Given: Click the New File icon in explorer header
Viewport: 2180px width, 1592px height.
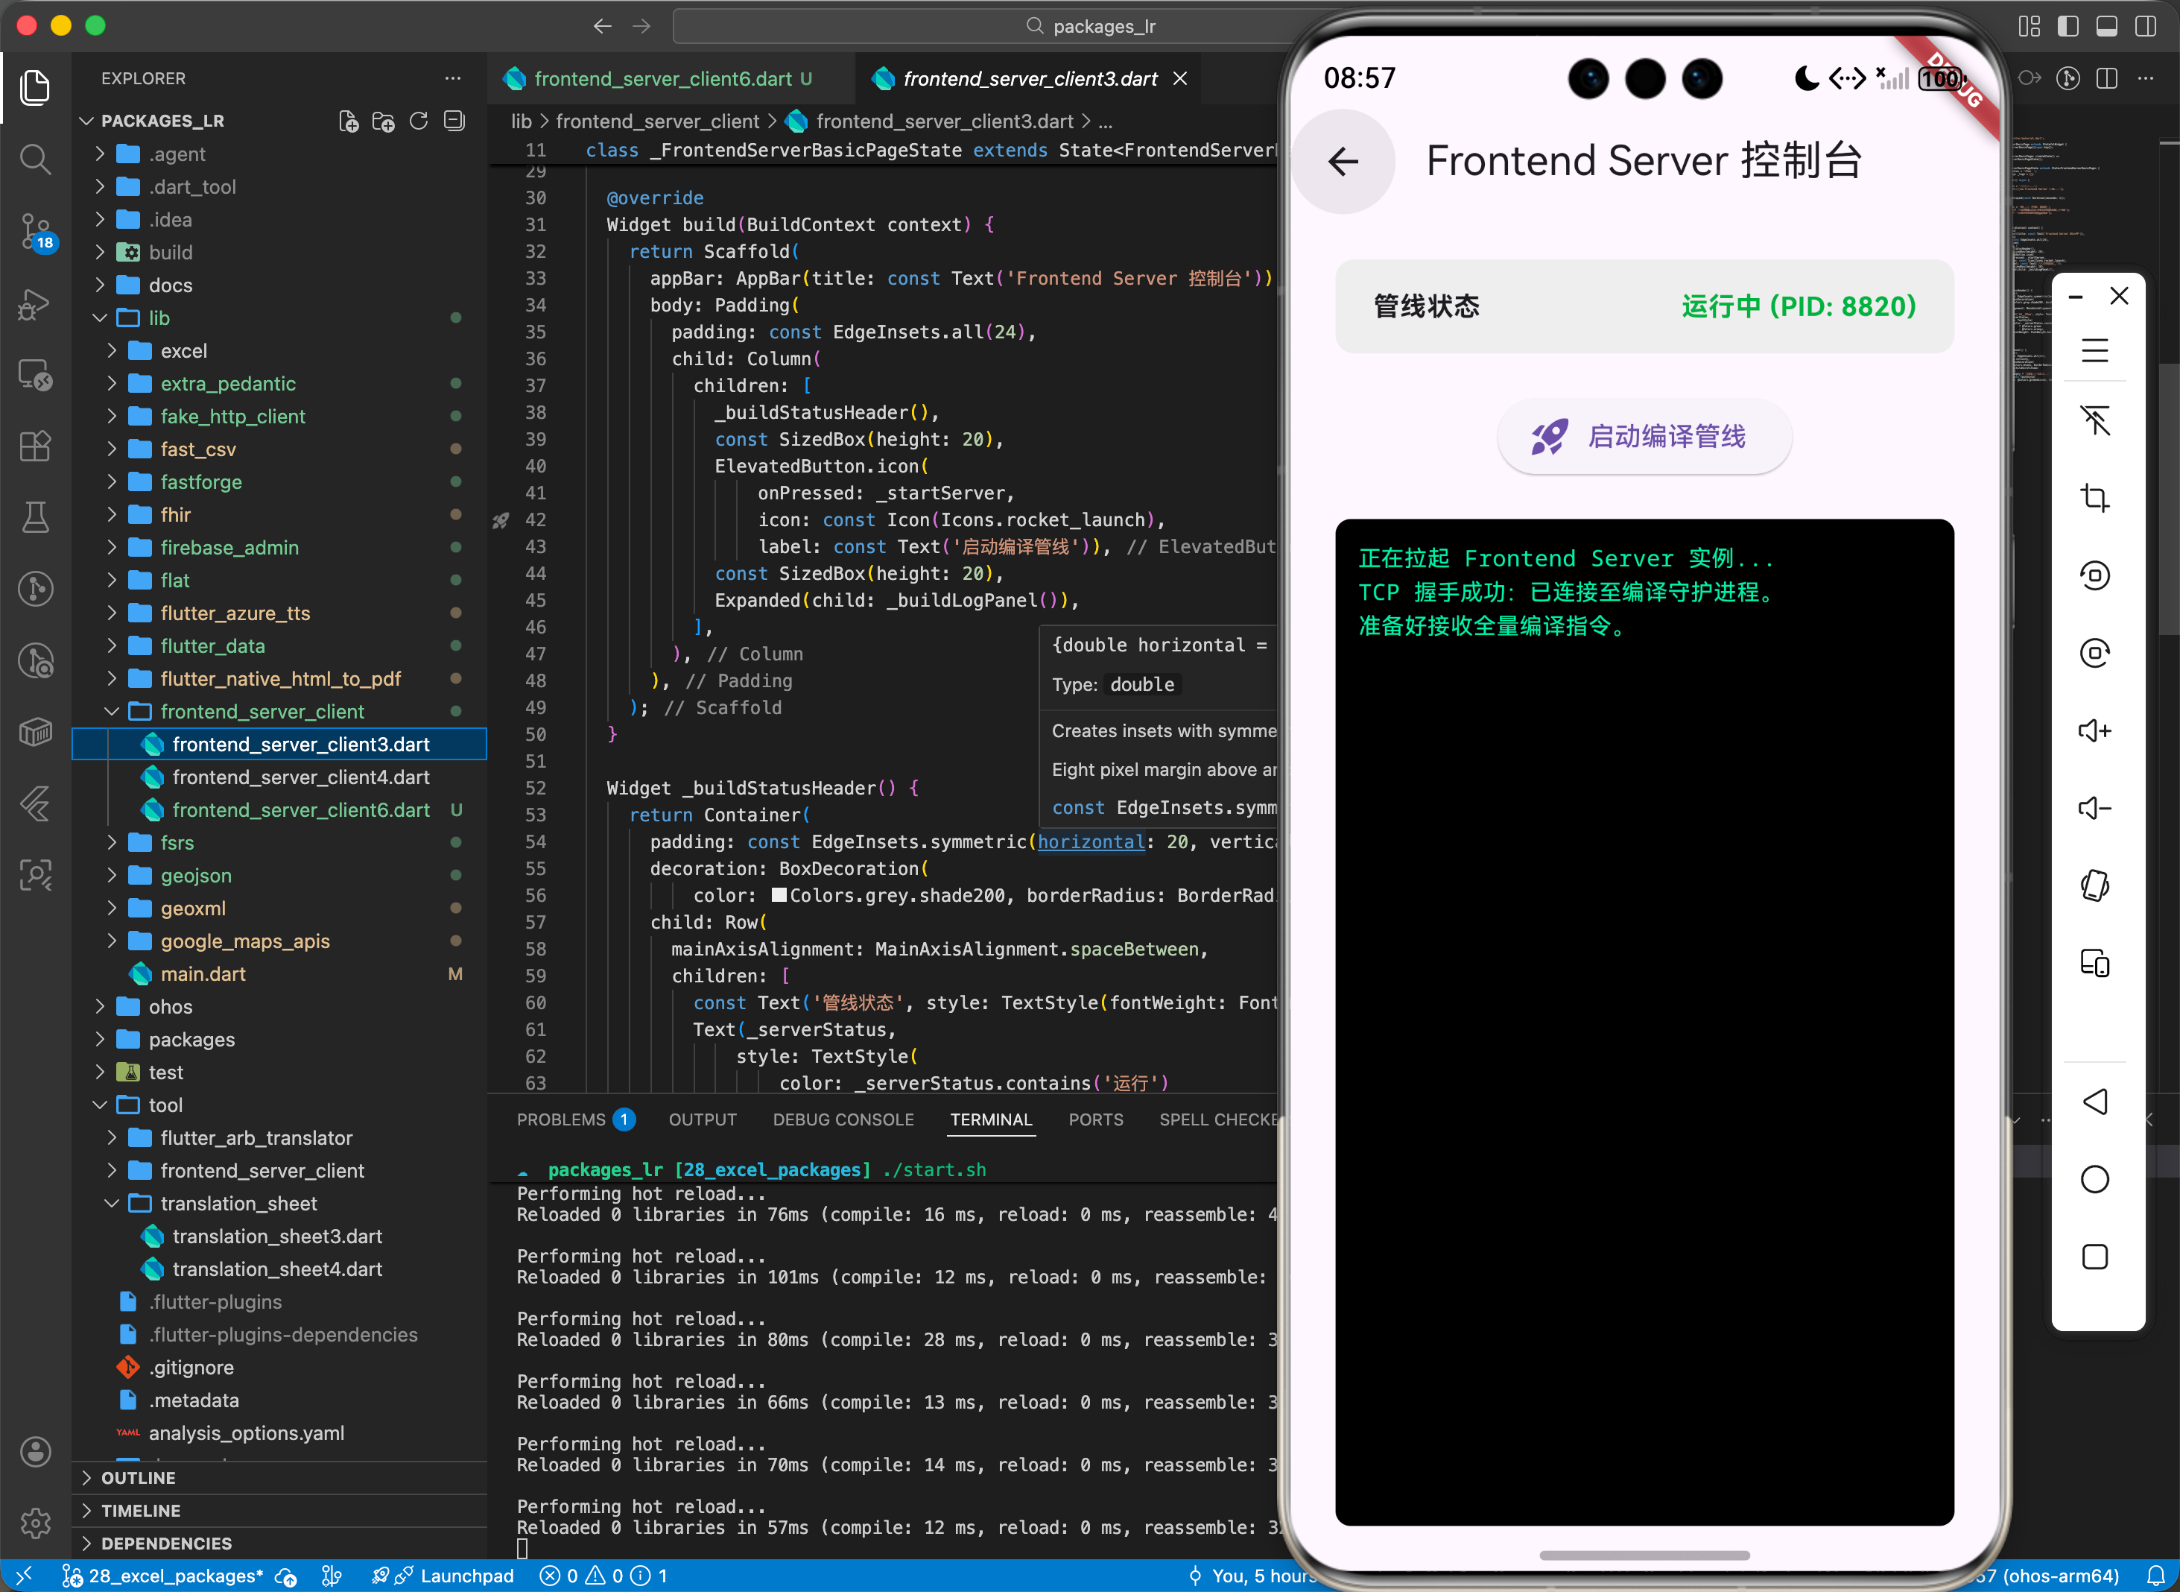Looking at the screenshot, I should (x=349, y=121).
